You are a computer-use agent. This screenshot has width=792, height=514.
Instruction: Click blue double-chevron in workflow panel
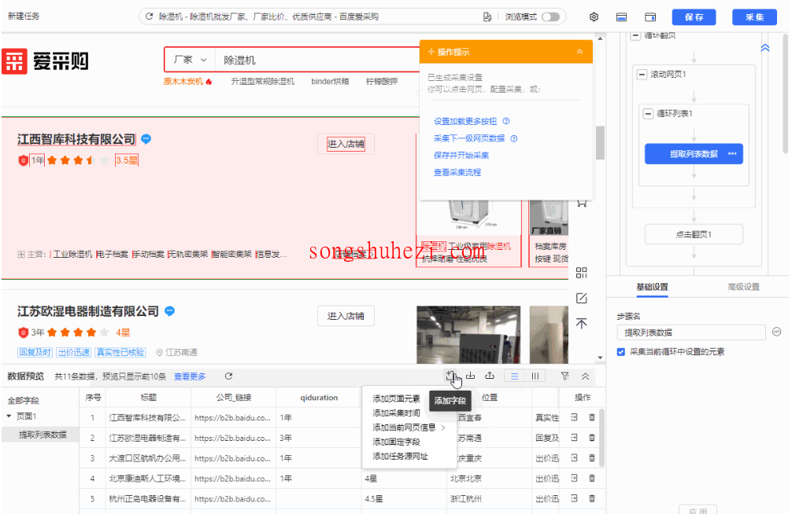pyautogui.click(x=764, y=48)
